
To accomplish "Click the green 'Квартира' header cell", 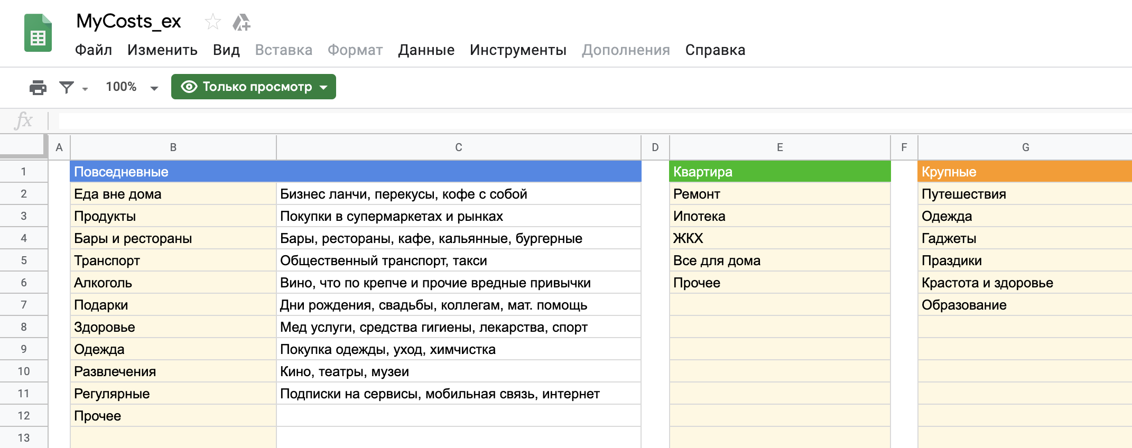I will point(780,172).
